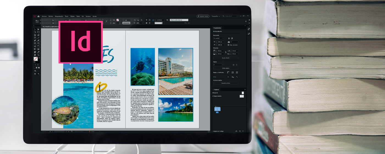
Task: Click the lightning quick apply icon
Action: [246, 21]
